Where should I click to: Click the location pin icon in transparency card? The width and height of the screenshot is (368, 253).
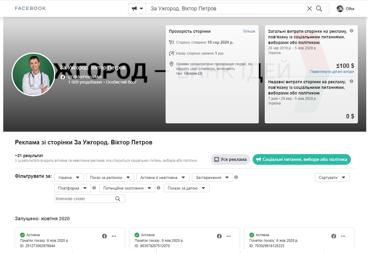pos(171,64)
